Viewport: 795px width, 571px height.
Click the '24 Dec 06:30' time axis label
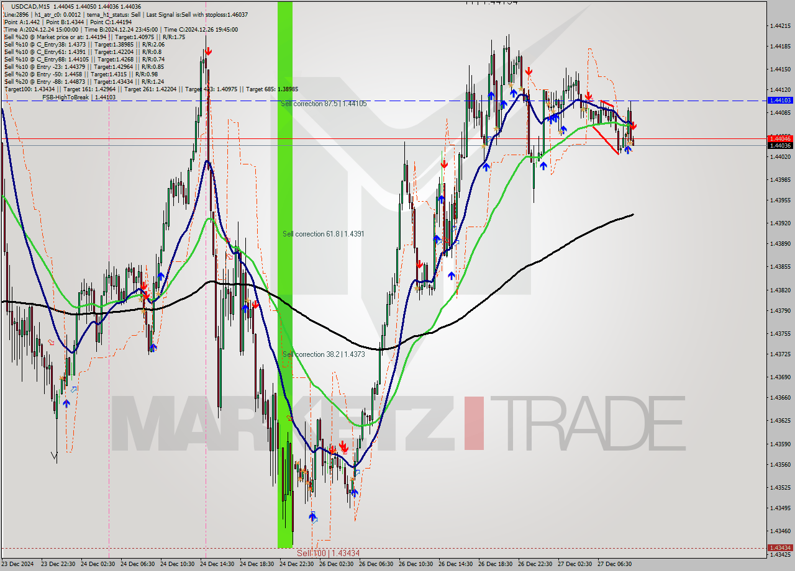tap(138, 564)
